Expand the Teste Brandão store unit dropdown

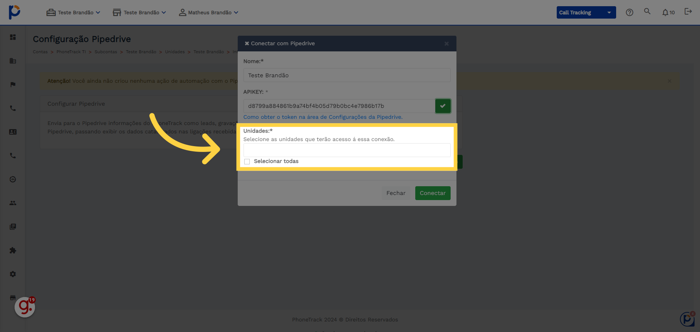(139, 12)
